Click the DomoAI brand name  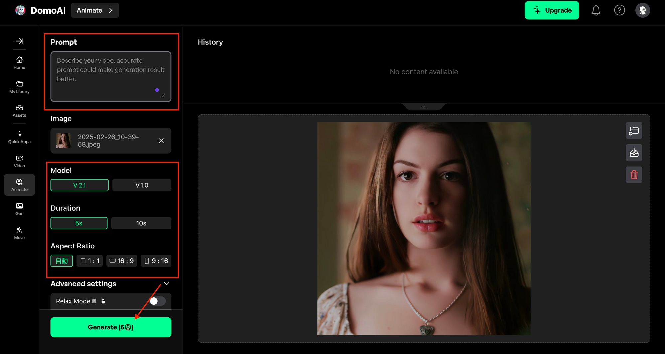tap(48, 10)
